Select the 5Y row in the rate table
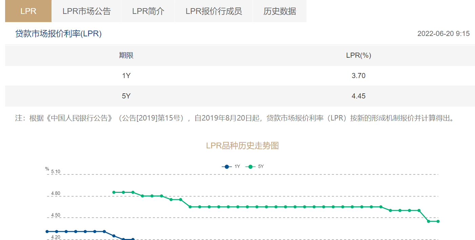The width and height of the screenshot is (475, 240). click(x=126, y=96)
